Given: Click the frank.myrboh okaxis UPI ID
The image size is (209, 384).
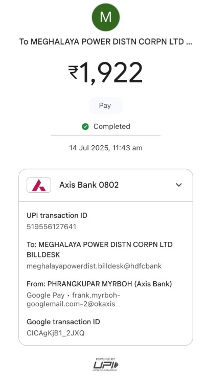Looking at the screenshot, I should [x=74, y=300].
